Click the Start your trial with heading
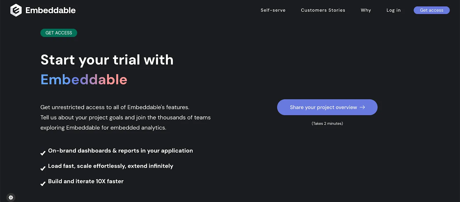The image size is (460, 202). (x=107, y=60)
